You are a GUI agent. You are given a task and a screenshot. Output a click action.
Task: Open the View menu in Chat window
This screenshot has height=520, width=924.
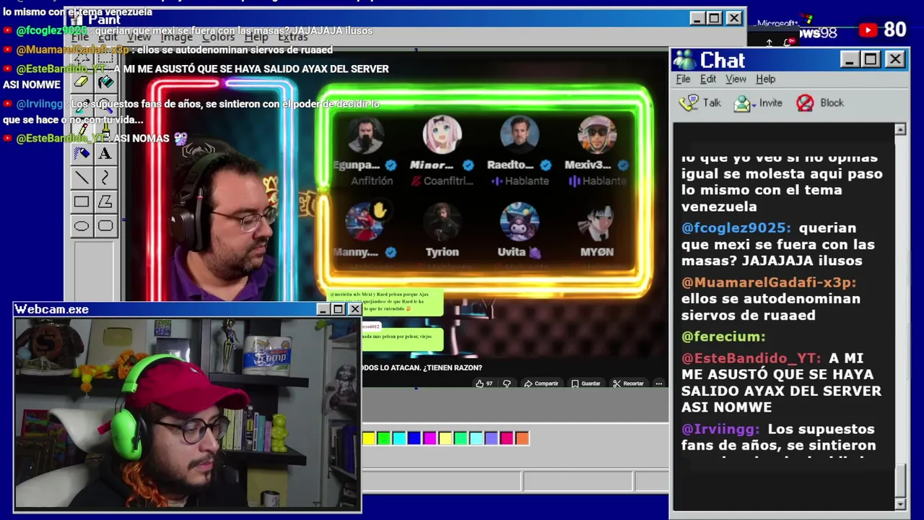(736, 79)
